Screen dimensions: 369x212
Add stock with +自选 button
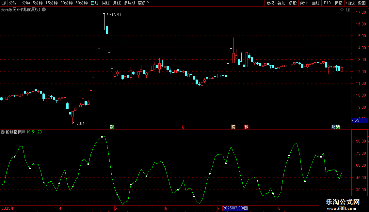(350, 3)
